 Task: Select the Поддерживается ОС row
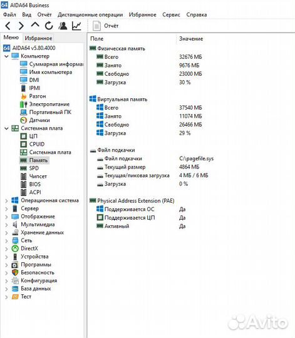[x=141, y=209]
